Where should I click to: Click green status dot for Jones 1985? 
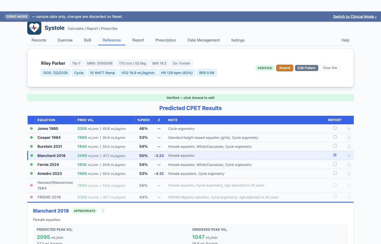(32, 129)
